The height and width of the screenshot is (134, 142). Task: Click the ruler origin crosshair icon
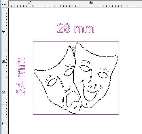(4, 4)
